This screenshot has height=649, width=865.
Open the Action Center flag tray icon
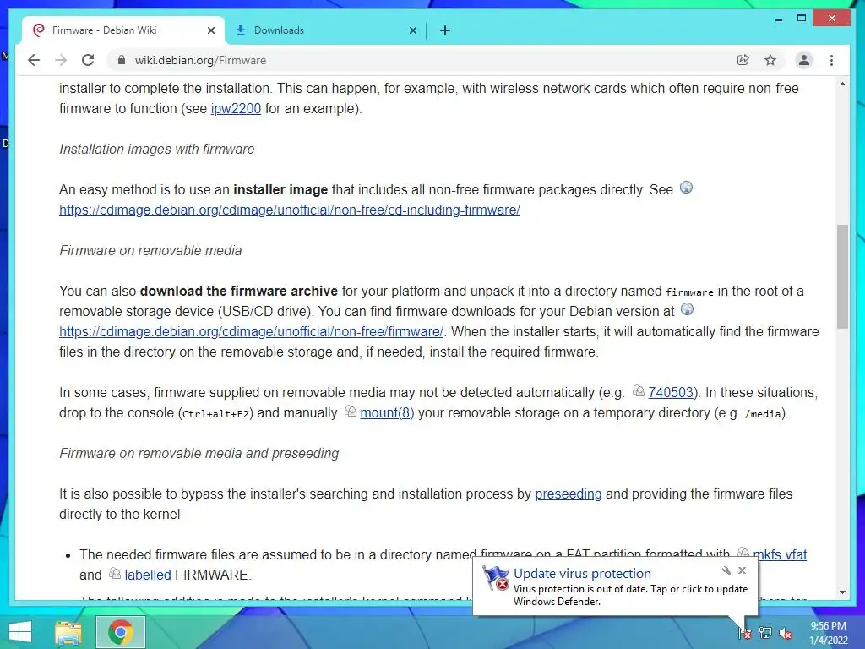pos(744,633)
